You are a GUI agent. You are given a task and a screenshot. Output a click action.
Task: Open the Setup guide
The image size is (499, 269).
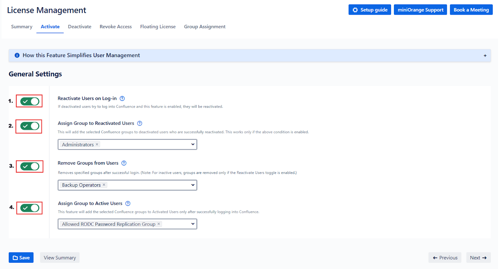click(370, 10)
